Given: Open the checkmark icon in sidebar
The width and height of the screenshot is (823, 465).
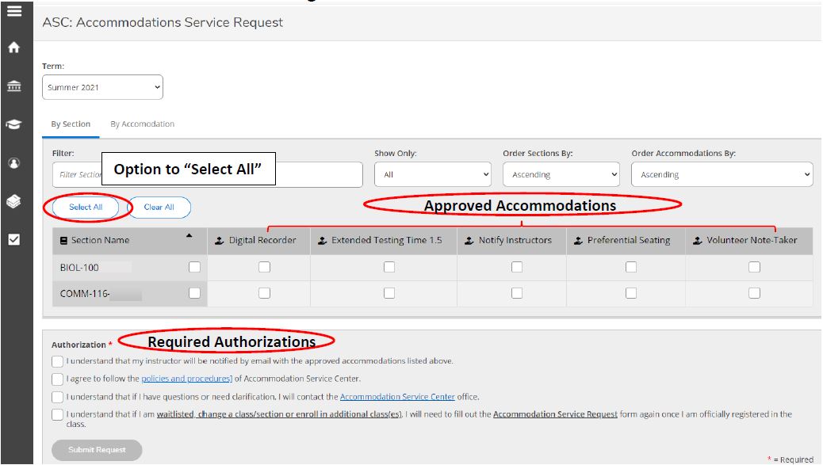Looking at the screenshot, I should 13,240.
